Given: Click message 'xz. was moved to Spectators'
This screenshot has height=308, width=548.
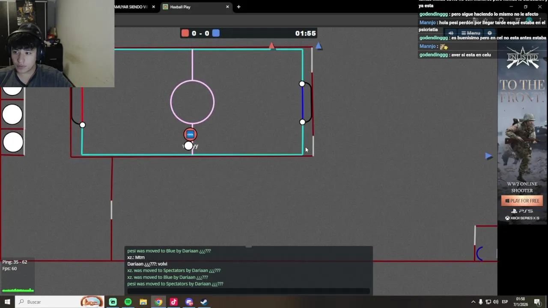Looking at the screenshot, I should pyautogui.click(x=174, y=270).
